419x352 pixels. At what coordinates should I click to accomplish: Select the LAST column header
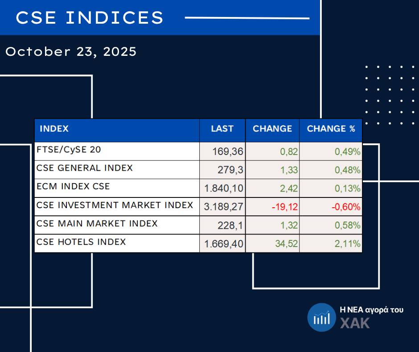[222, 129]
